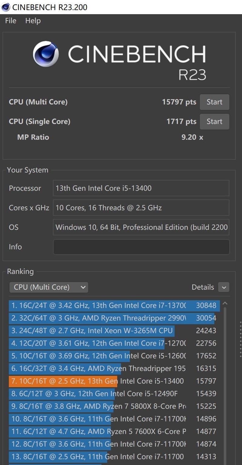The height and width of the screenshot is (465, 242).
Task: Click the scrollbar up arrow in ranking list
Action: [224, 302]
